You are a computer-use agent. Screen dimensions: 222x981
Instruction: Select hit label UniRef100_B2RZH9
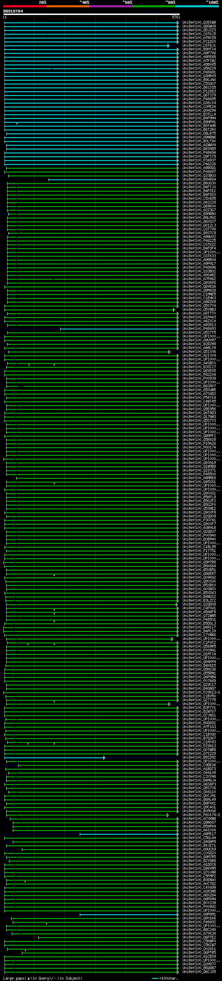point(199,344)
